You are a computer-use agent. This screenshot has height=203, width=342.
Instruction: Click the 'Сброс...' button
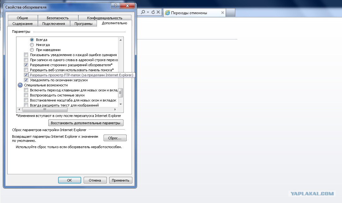(115, 138)
